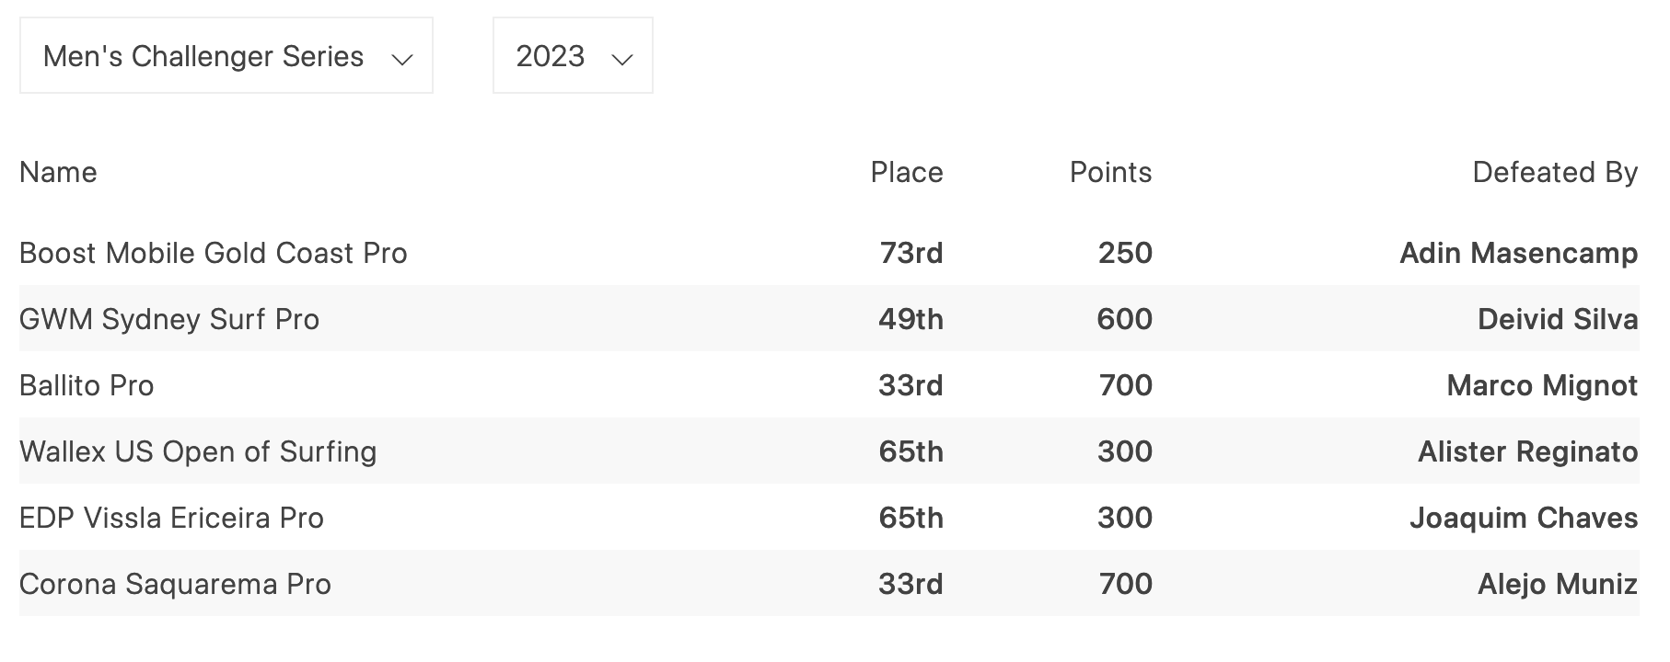Click surfer name Alejo Muniz
The height and width of the screenshot is (662, 1670).
1557,584
